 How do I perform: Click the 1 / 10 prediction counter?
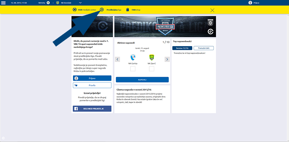(166, 42)
